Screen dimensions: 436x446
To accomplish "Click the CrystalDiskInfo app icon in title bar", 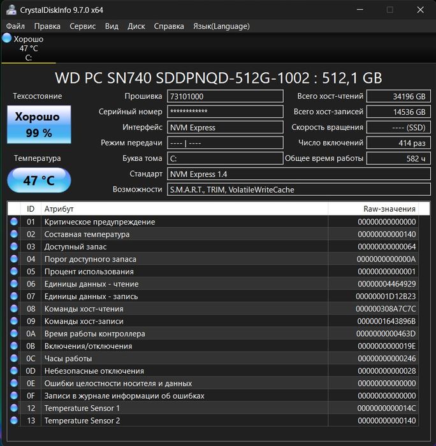I will pos(11,10).
